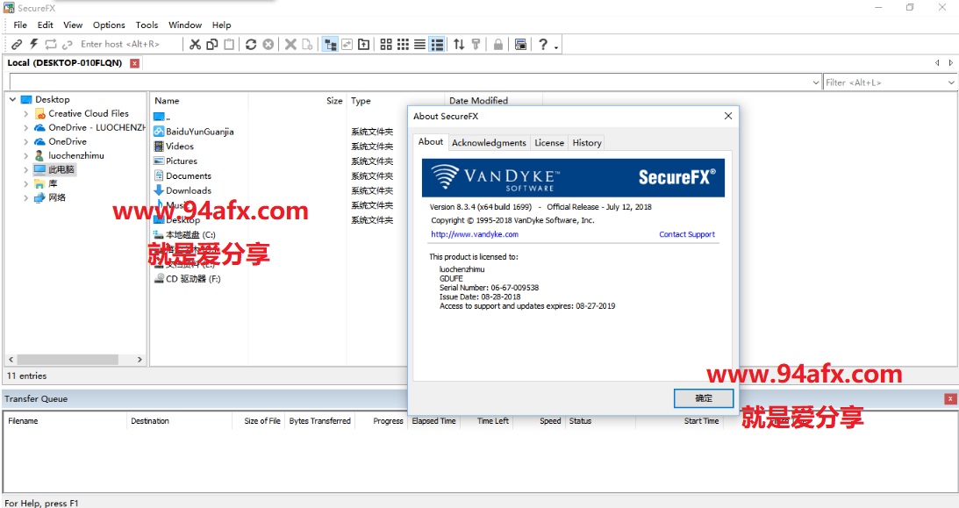Select the Downloads folder entry
The height and width of the screenshot is (508, 959).
[x=189, y=190]
